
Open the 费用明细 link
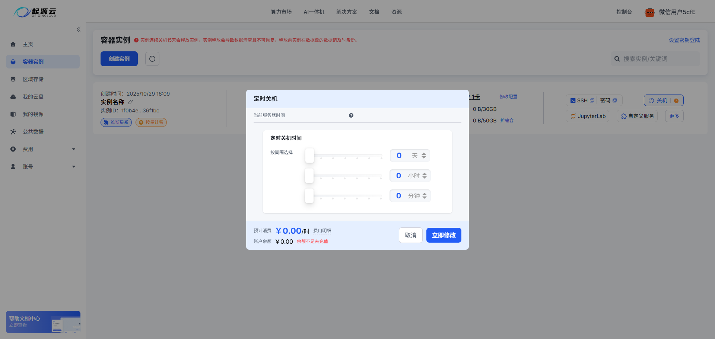pos(322,231)
